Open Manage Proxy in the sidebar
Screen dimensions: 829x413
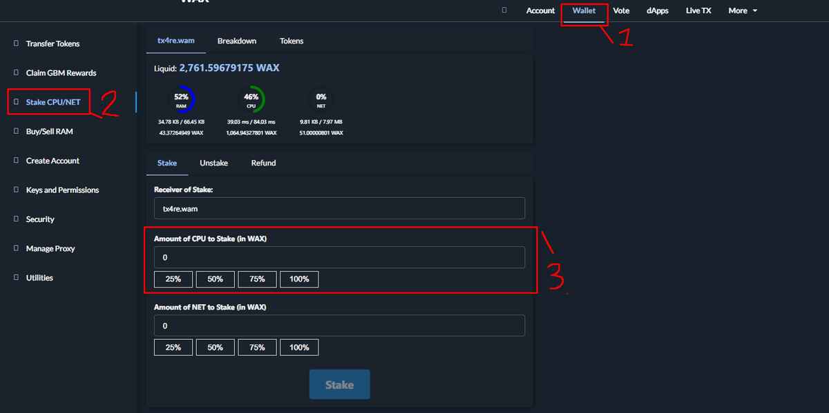pos(50,248)
